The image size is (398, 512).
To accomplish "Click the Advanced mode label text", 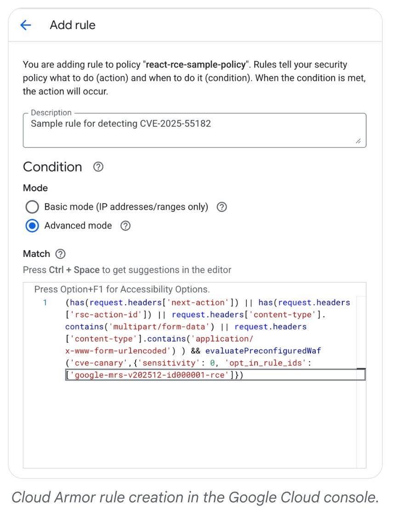I will (x=78, y=226).
